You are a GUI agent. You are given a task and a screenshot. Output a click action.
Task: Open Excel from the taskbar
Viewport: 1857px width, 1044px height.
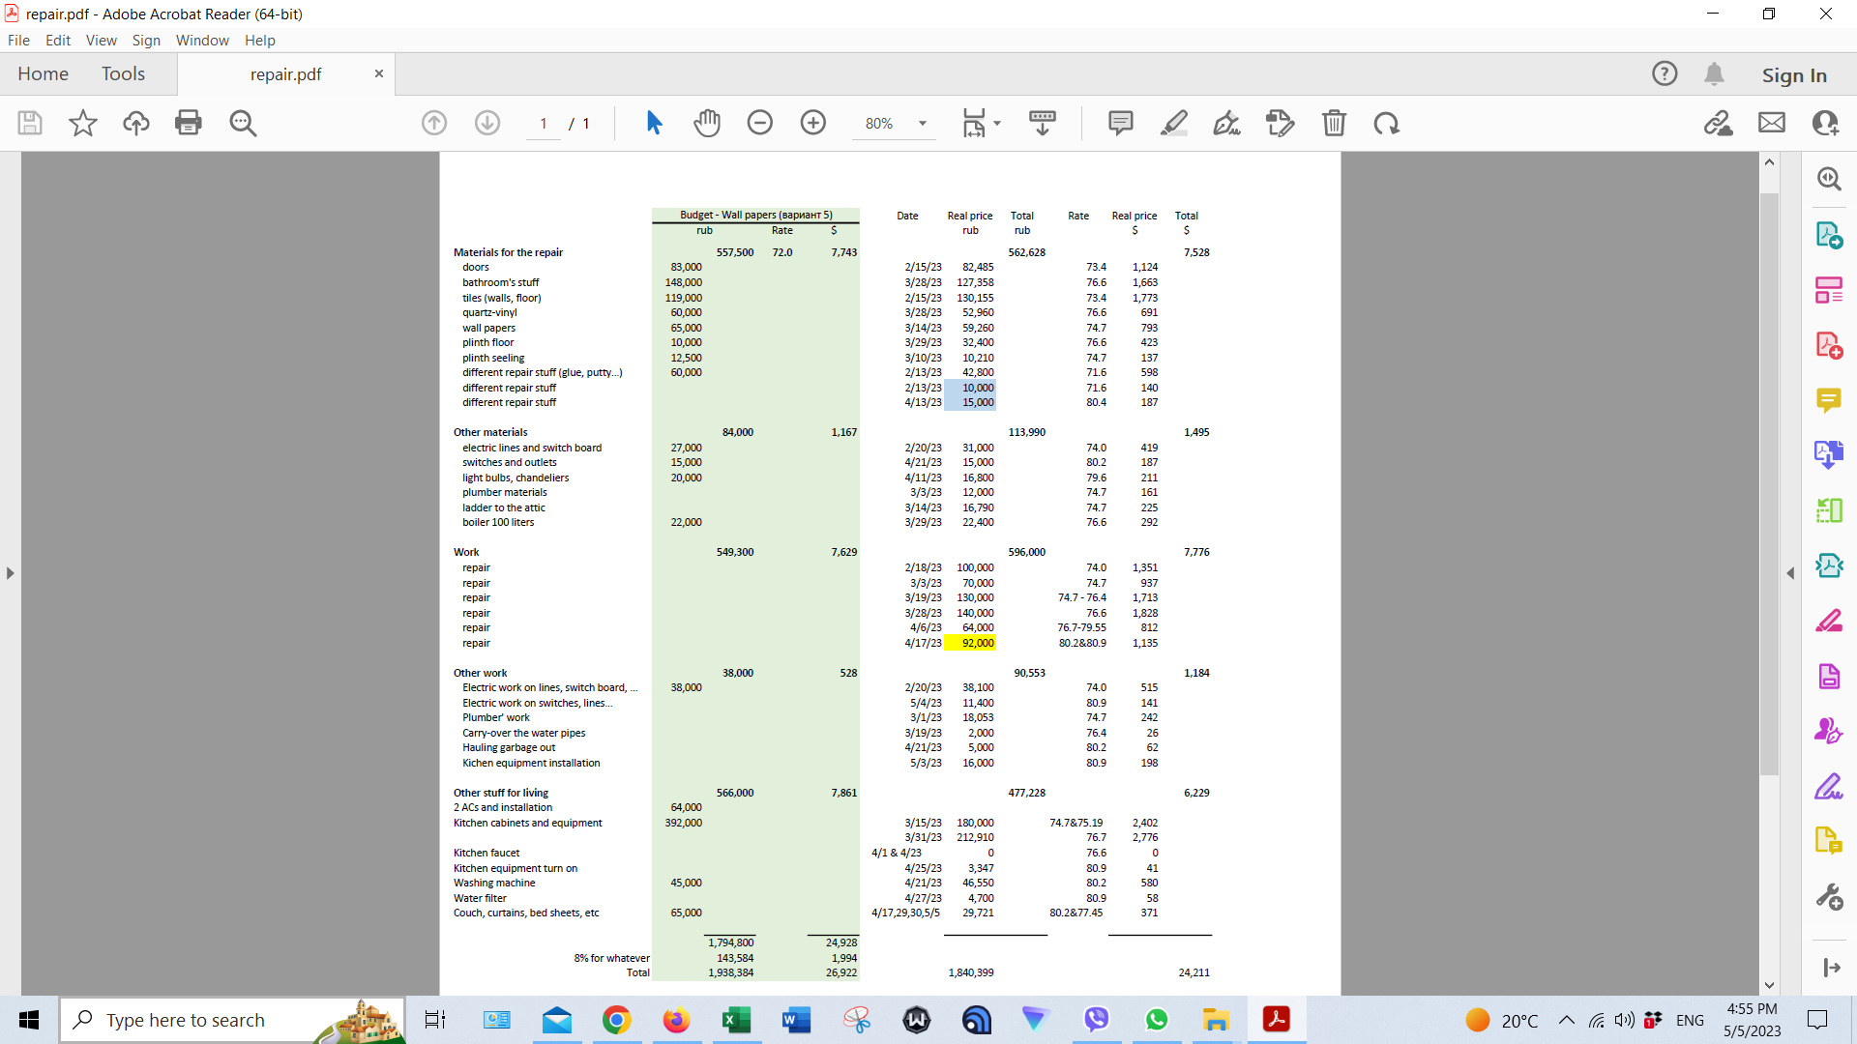click(736, 1019)
